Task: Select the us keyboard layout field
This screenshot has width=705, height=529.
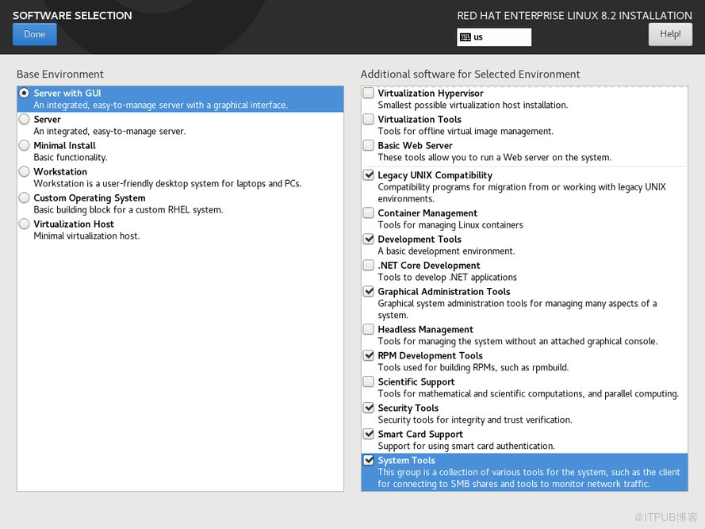Action: [x=500, y=37]
